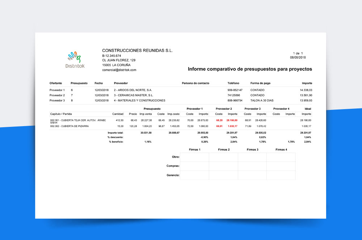The image size is (362, 240).
Task: Click the 'Gerencia' signature box under Firmas 4
Action: (281, 175)
